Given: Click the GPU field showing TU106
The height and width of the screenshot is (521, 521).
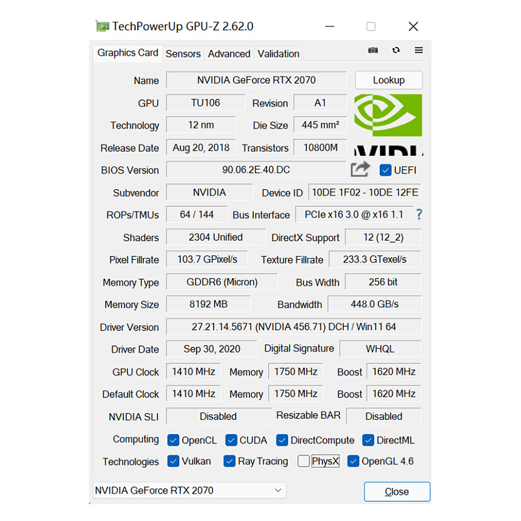Looking at the screenshot, I should (205, 103).
